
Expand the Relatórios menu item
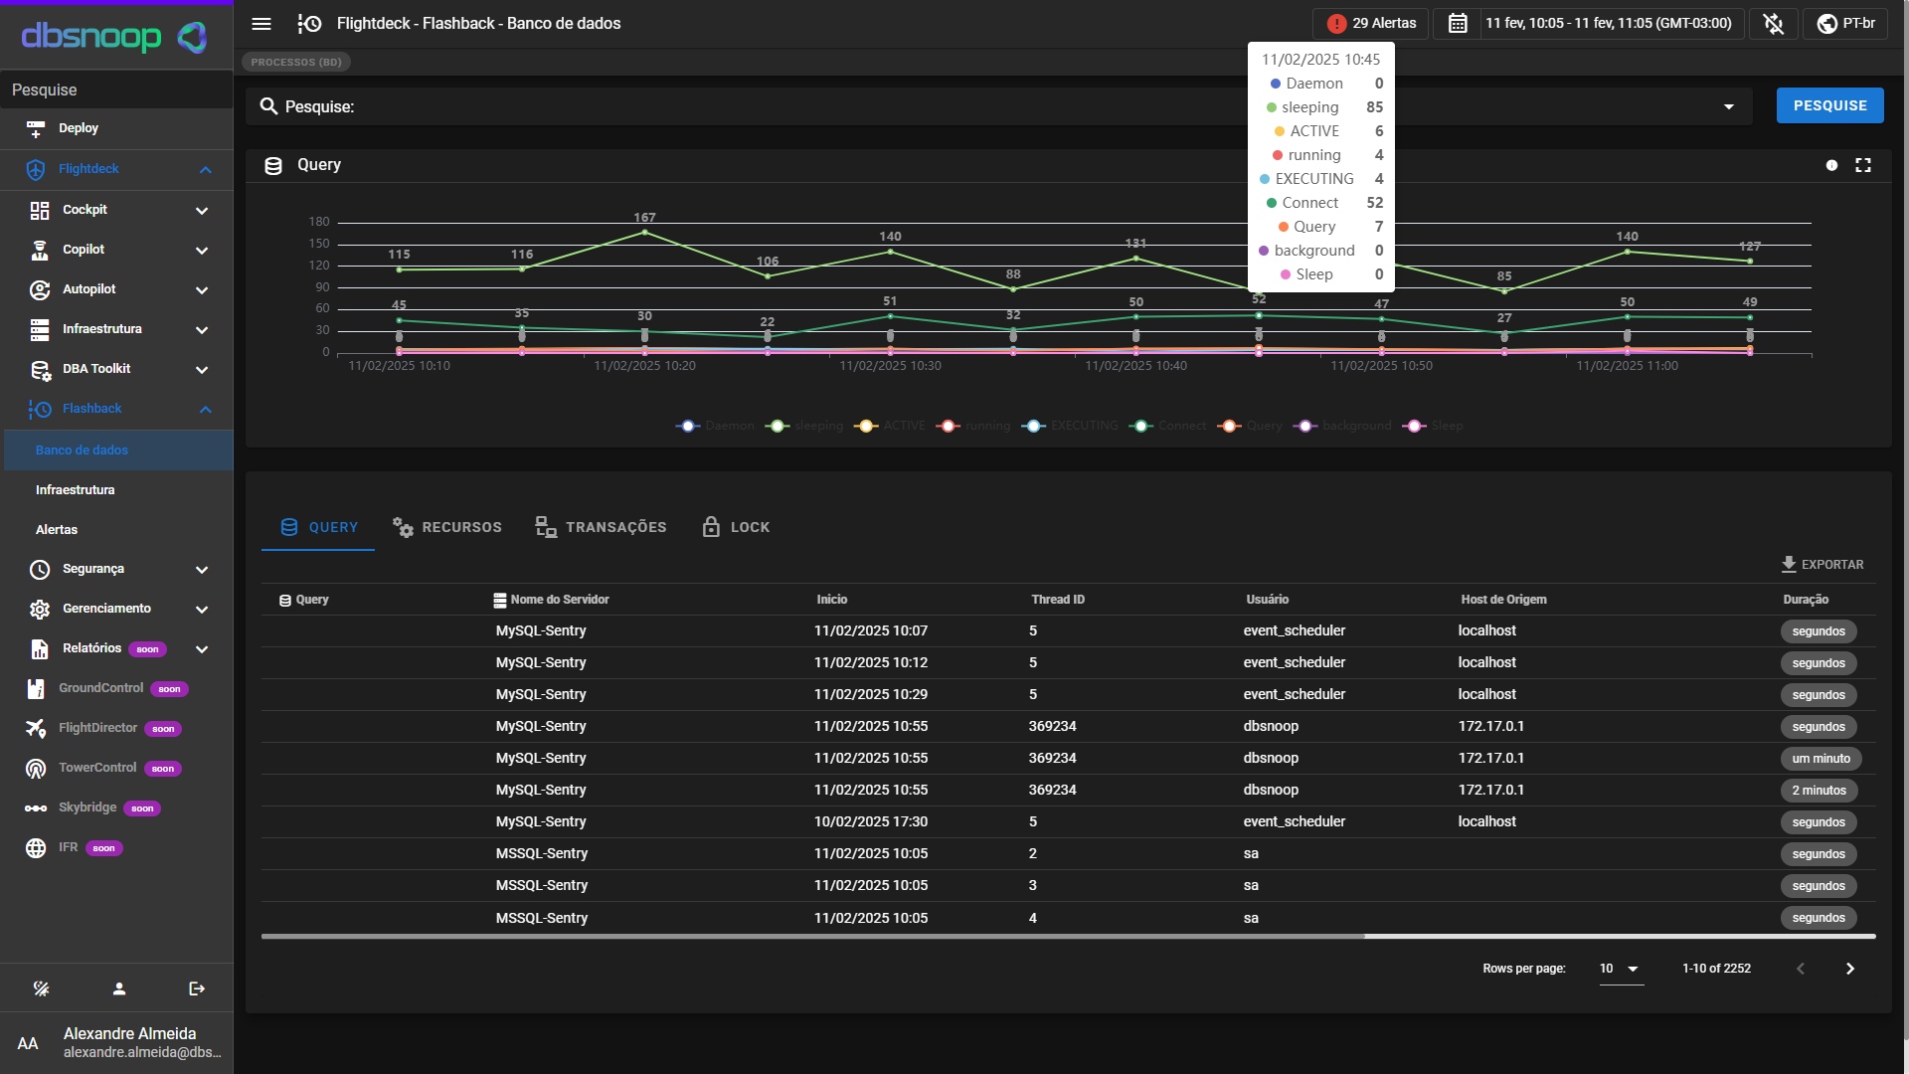coord(202,648)
